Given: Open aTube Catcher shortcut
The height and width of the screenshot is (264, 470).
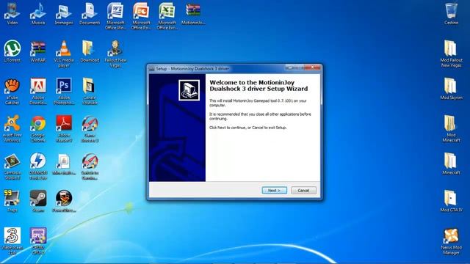Looking at the screenshot, I should tap(12, 91).
